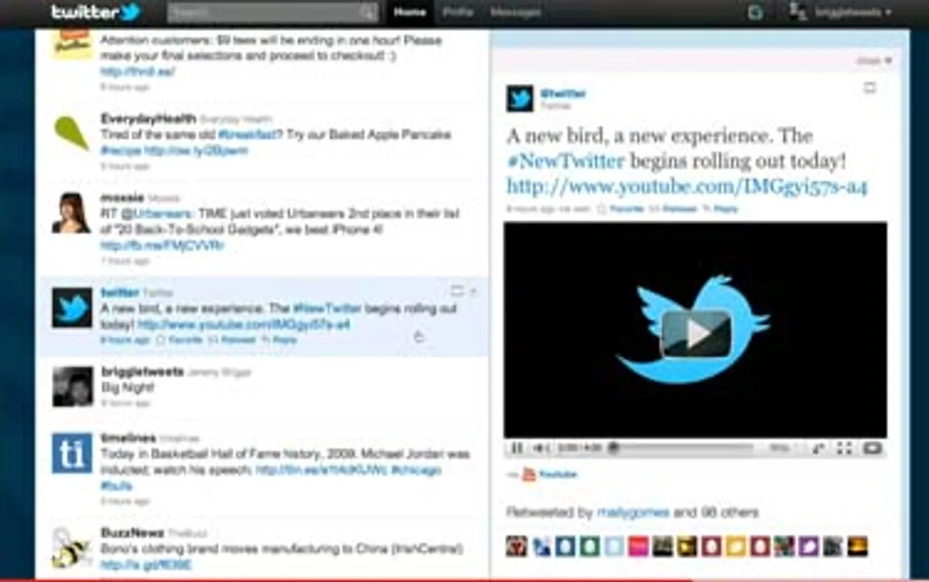Open the Messages tab
The height and width of the screenshot is (582, 929).
[515, 12]
